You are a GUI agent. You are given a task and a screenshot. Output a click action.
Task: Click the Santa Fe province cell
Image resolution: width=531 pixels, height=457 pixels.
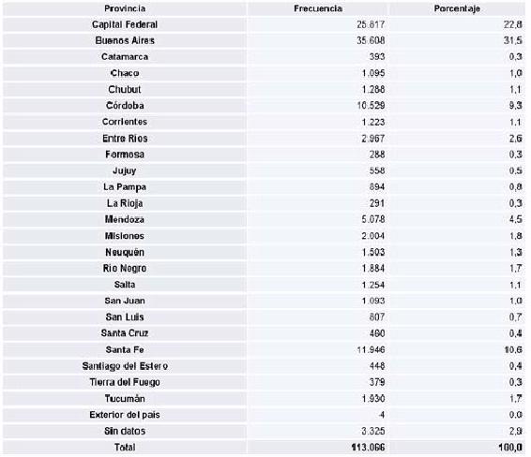tap(125, 349)
